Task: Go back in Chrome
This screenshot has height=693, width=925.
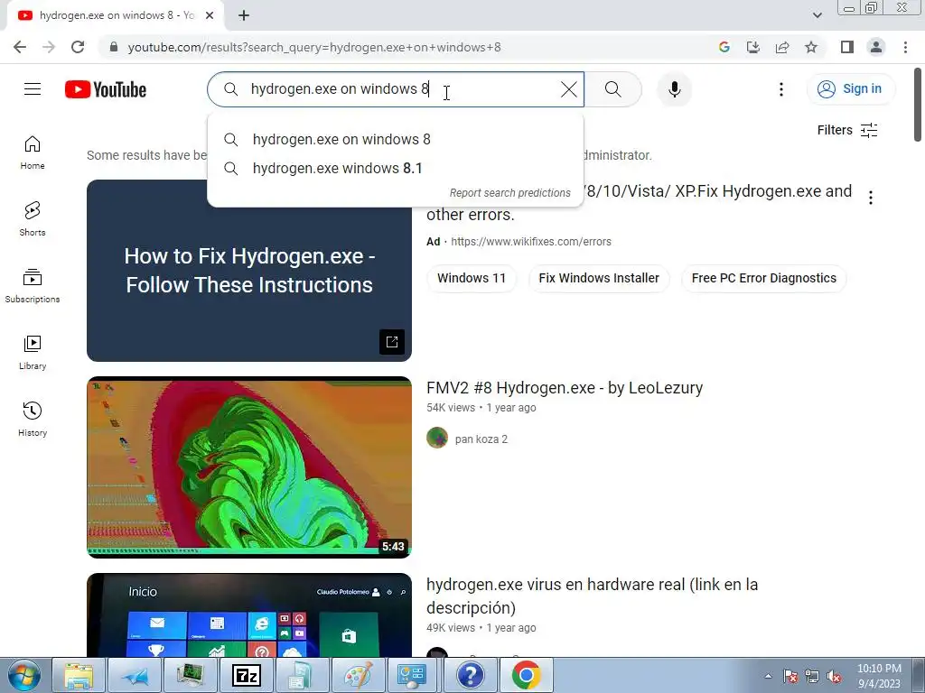Action: 20,47
